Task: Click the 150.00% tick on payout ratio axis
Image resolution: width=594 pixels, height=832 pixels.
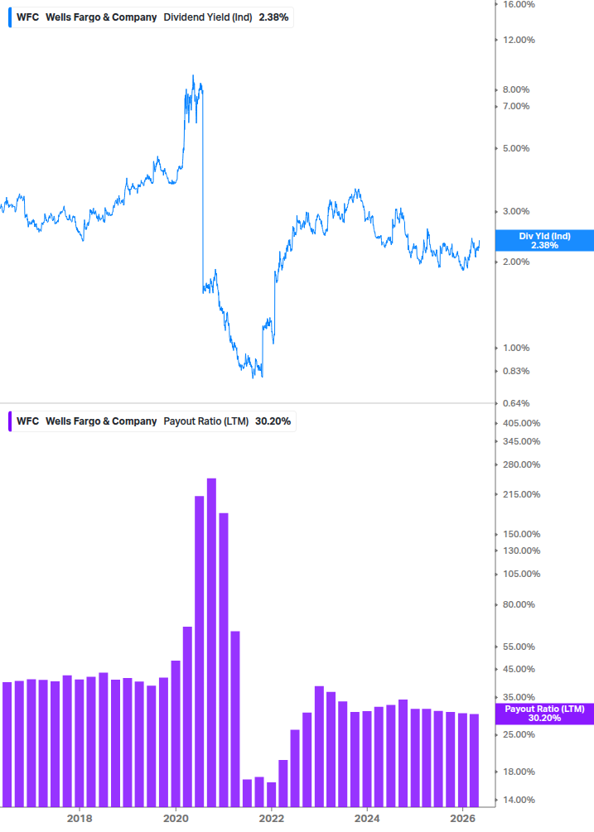Action: point(521,534)
